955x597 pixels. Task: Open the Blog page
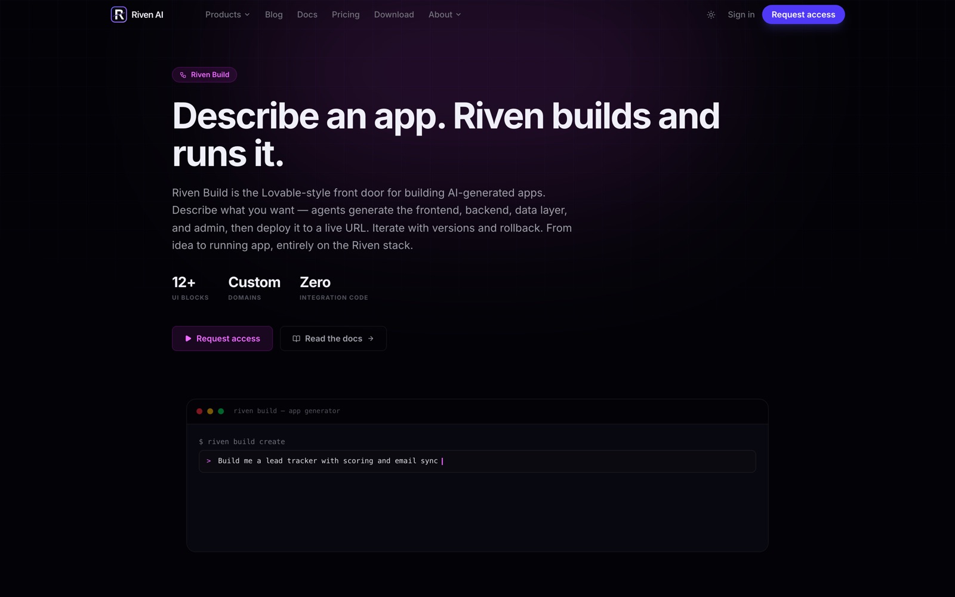coord(274,14)
